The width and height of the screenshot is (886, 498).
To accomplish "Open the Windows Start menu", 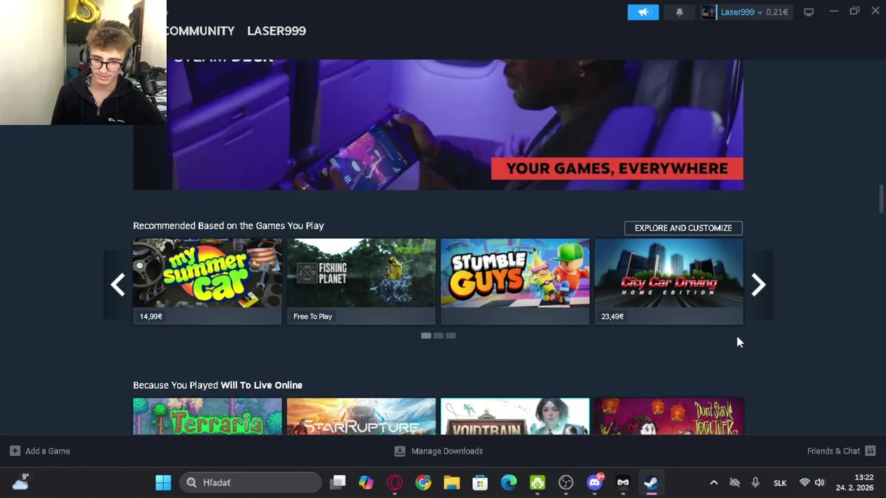I will [163, 483].
